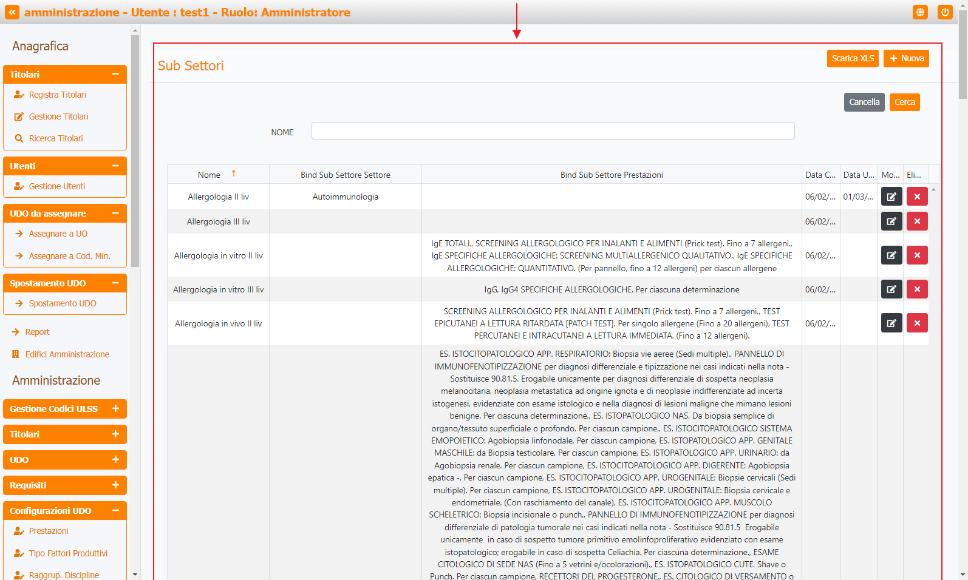Click the Scarica XLS button
This screenshot has width=968, height=580.
(x=852, y=58)
